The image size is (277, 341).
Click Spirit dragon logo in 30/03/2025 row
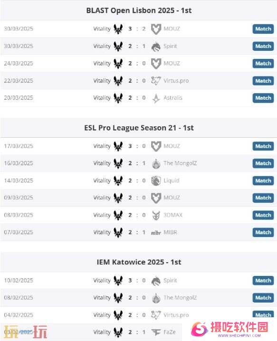[156, 47]
